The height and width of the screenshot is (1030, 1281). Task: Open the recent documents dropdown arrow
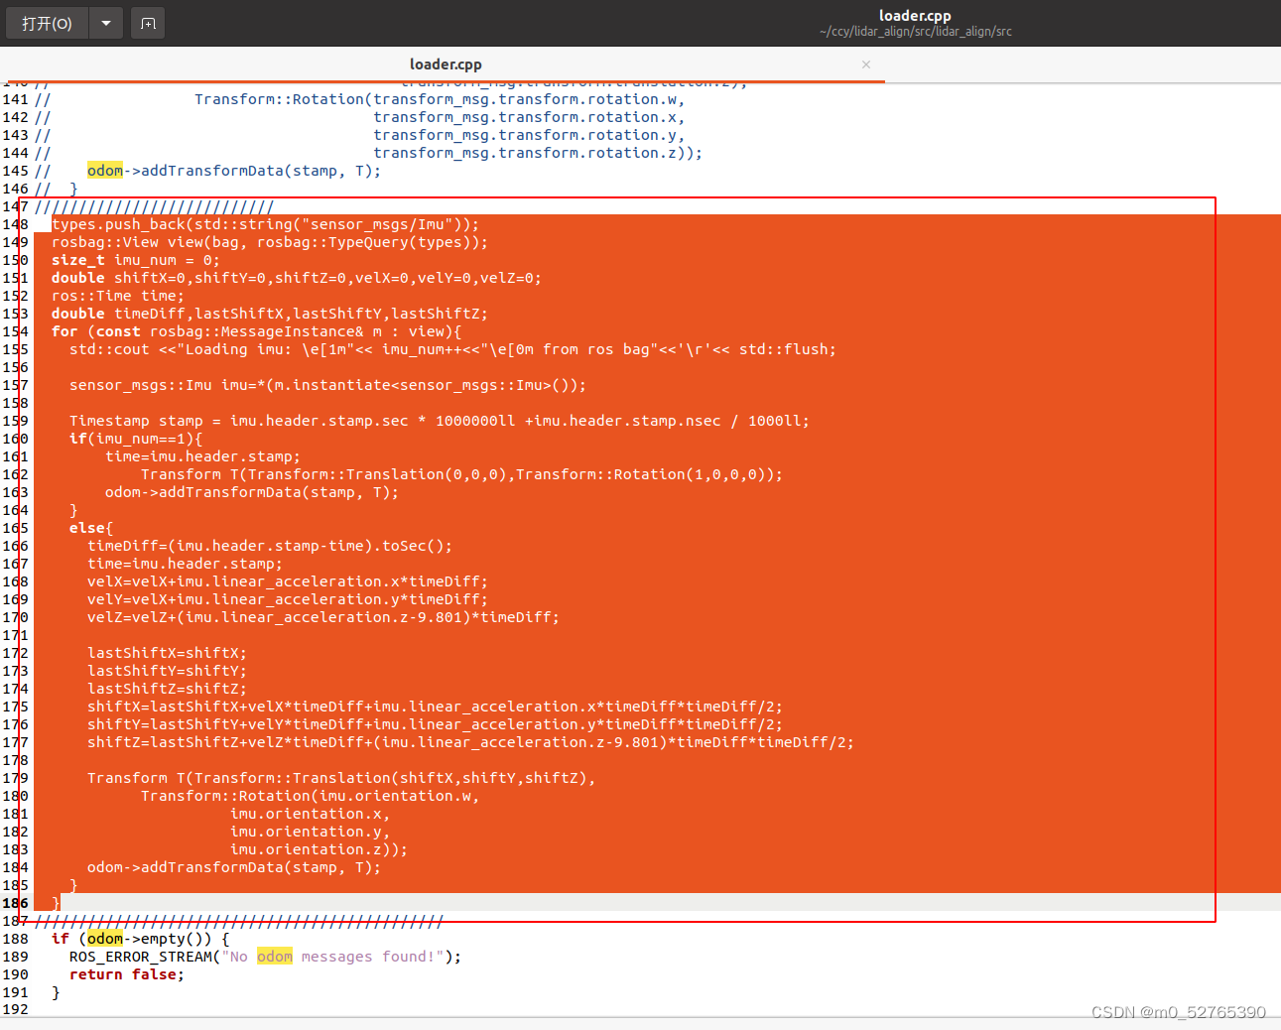coord(105,22)
